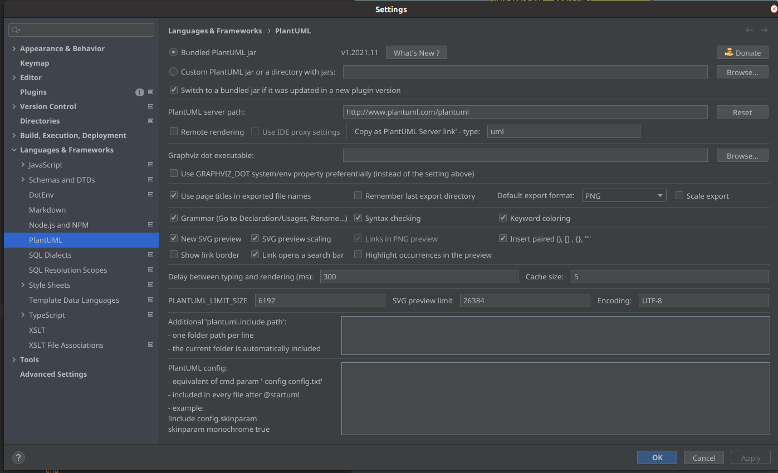Expand the TypeScript tree node
The height and width of the screenshot is (473, 778).
[23, 315]
